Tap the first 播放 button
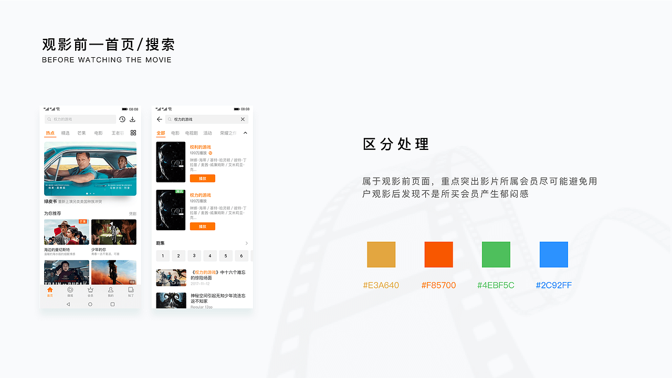The height and width of the screenshot is (378, 672). point(203,179)
